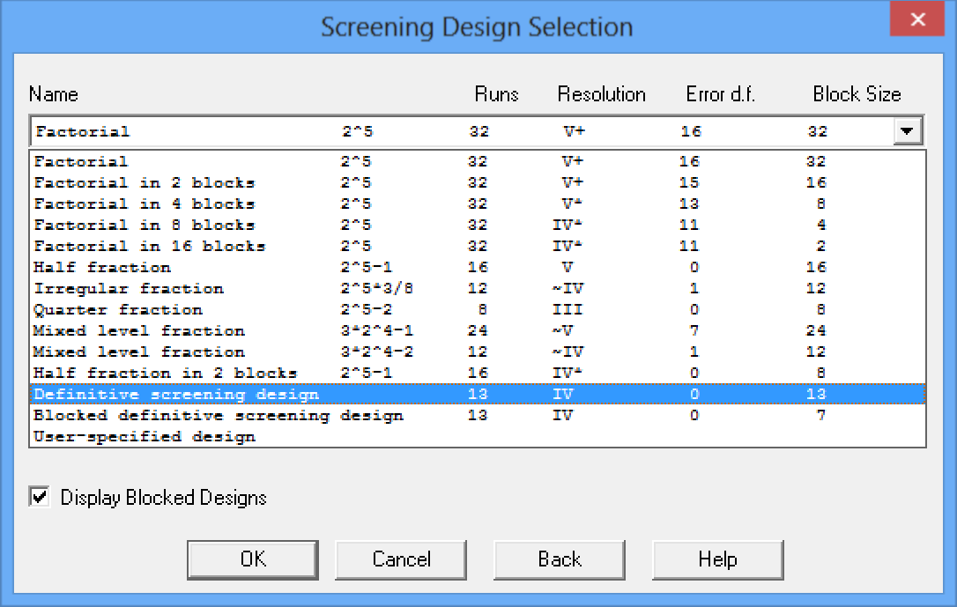Image resolution: width=957 pixels, height=607 pixels.
Task: Open the design selection dropdown arrow
Action: tap(909, 130)
